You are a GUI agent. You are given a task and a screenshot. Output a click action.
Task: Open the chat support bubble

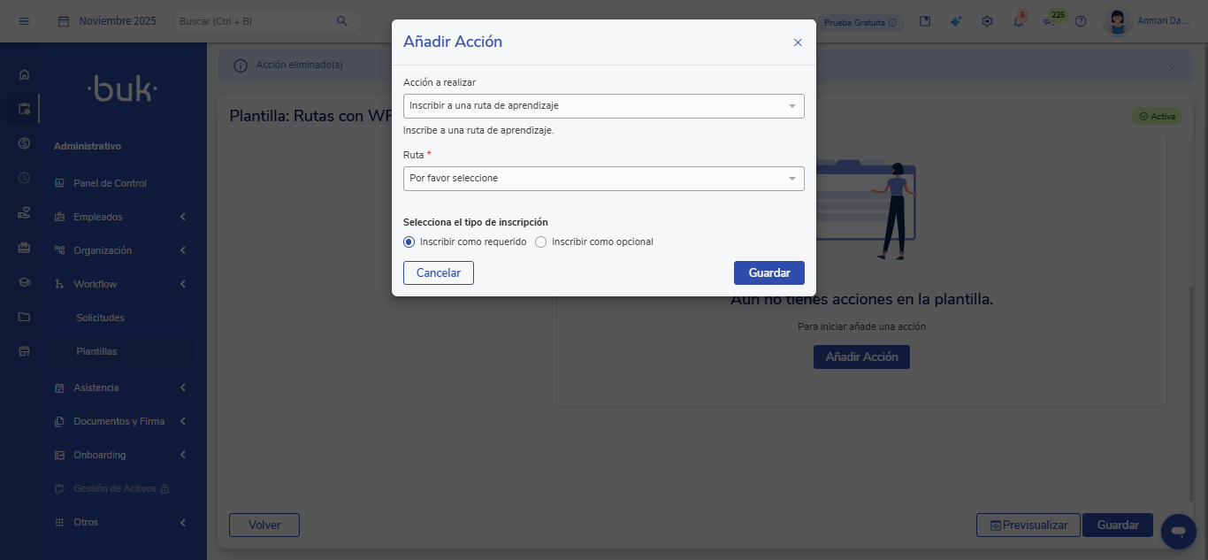(x=1177, y=531)
